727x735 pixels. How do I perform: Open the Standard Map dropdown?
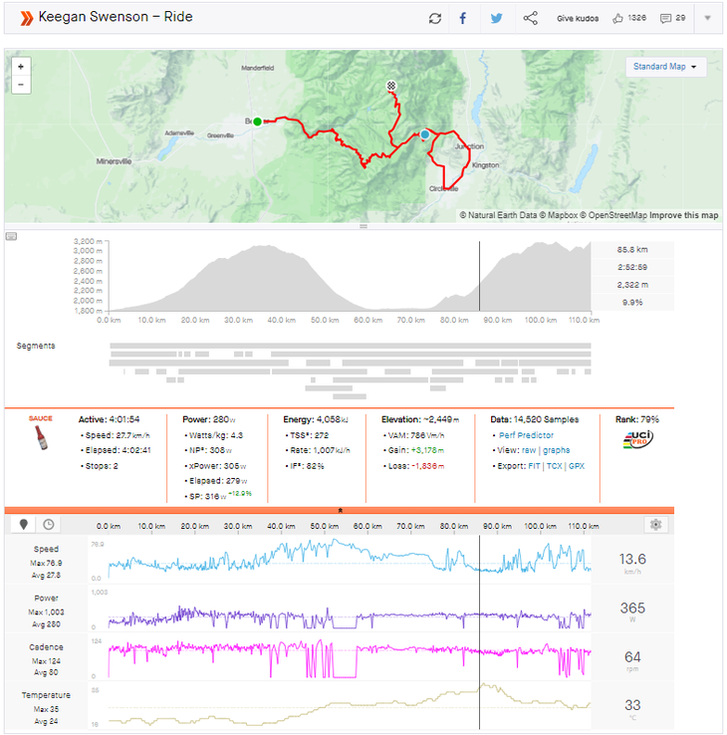pyautogui.click(x=666, y=67)
